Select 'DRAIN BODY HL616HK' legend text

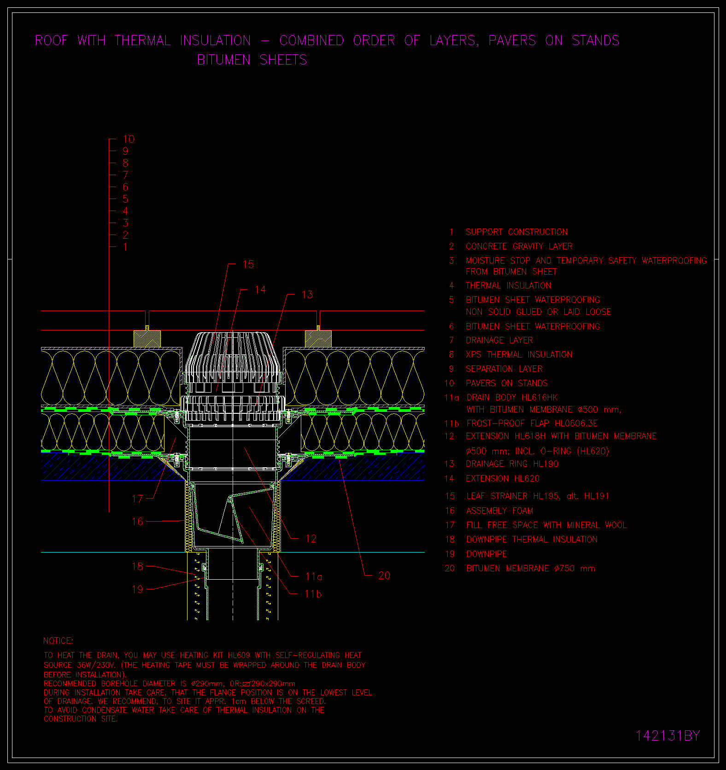click(x=512, y=397)
